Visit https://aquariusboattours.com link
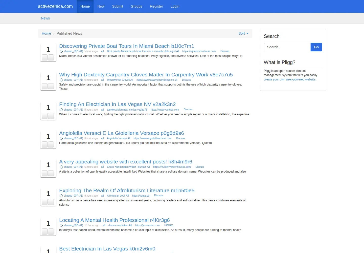Image resolution: width=364 pixels, height=253 pixels. pyautogui.click(x=199, y=51)
